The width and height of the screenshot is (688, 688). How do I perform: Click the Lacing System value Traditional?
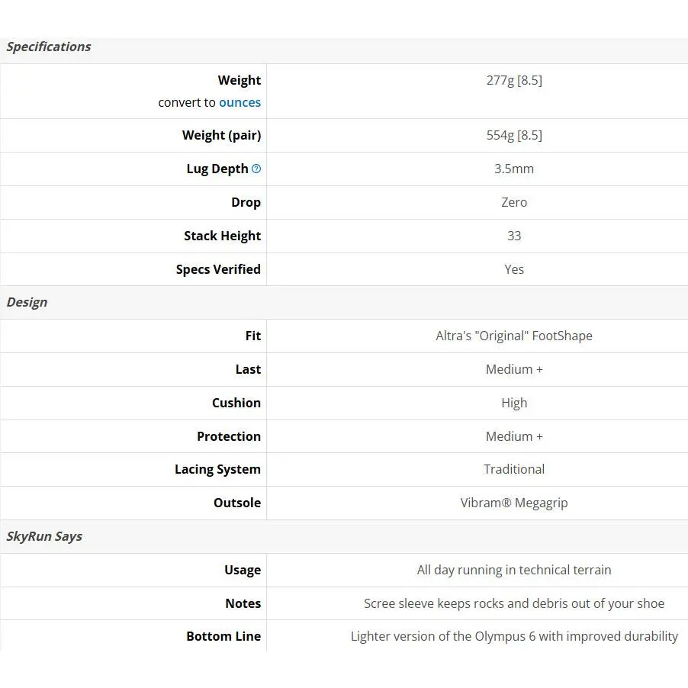514,470
